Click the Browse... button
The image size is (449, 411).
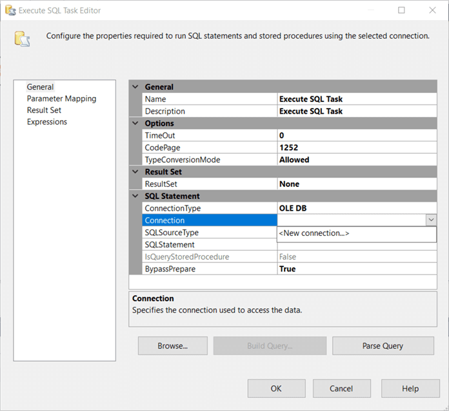point(172,346)
